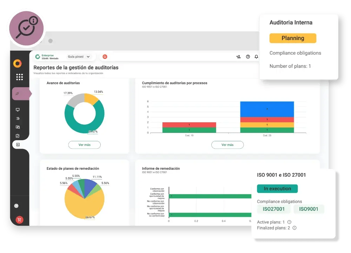Click info icon next to Finalized plans
This screenshot has height=253, width=351.
[294, 228]
